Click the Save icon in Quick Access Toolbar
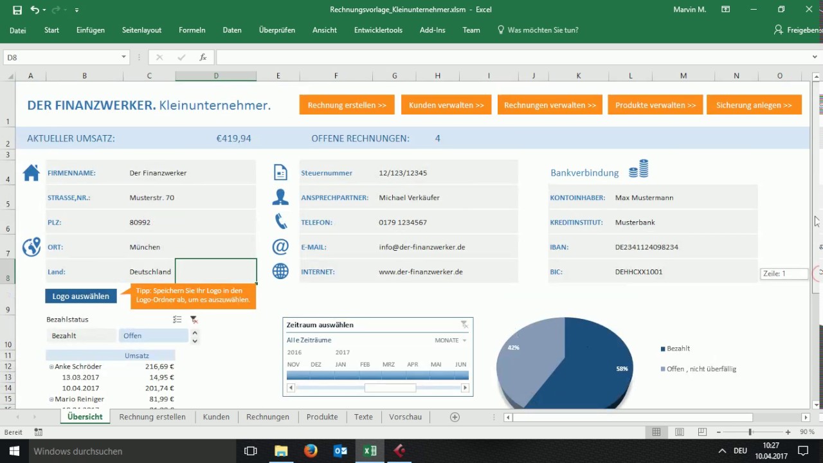823x463 pixels. 17,10
